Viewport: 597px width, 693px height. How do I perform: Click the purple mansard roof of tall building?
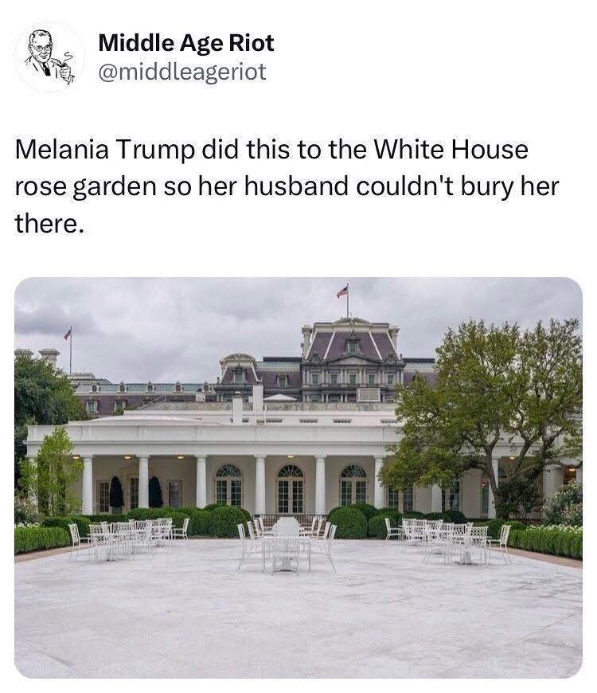(x=352, y=345)
